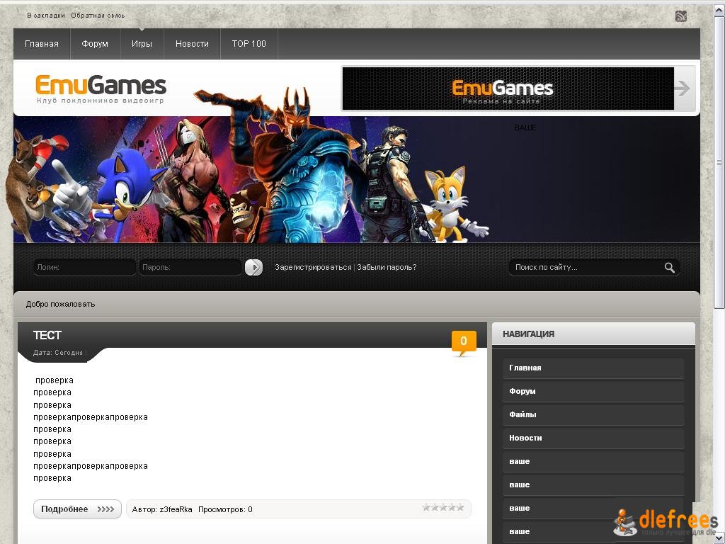Screen dimensions: 725x544
Task: Click the RSS feed icon
Action: pyautogui.click(x=681, y=16)
